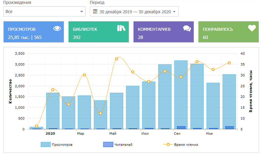Select the Библиотек statistics card
Image resolution: width=262 pixels, height=154 pixels.
tap(99, 32)
